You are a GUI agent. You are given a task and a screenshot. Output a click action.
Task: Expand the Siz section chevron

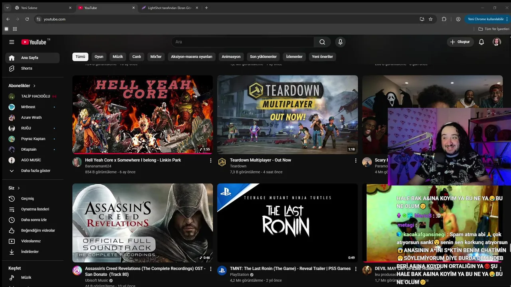(x=18, y=188)
